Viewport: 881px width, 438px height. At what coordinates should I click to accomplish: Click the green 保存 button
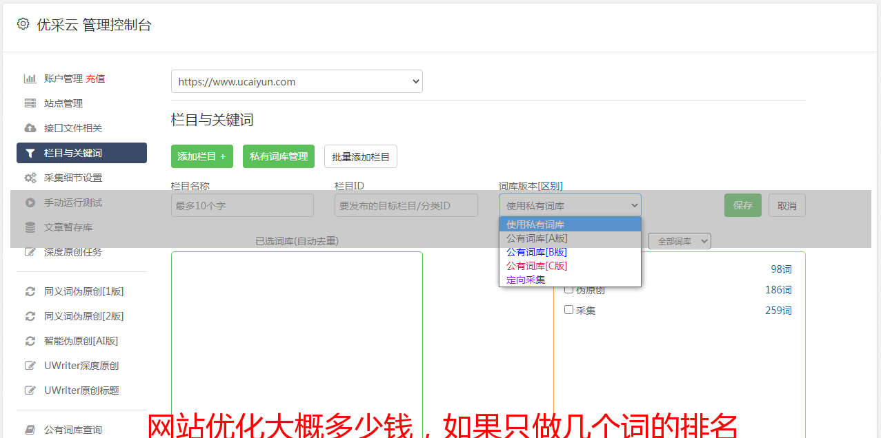(743, 205)
